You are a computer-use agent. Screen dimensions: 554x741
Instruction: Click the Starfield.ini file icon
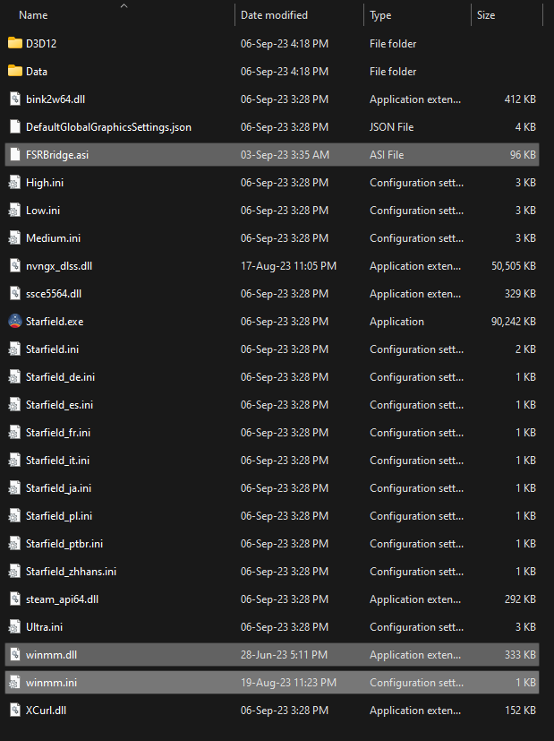15,349
